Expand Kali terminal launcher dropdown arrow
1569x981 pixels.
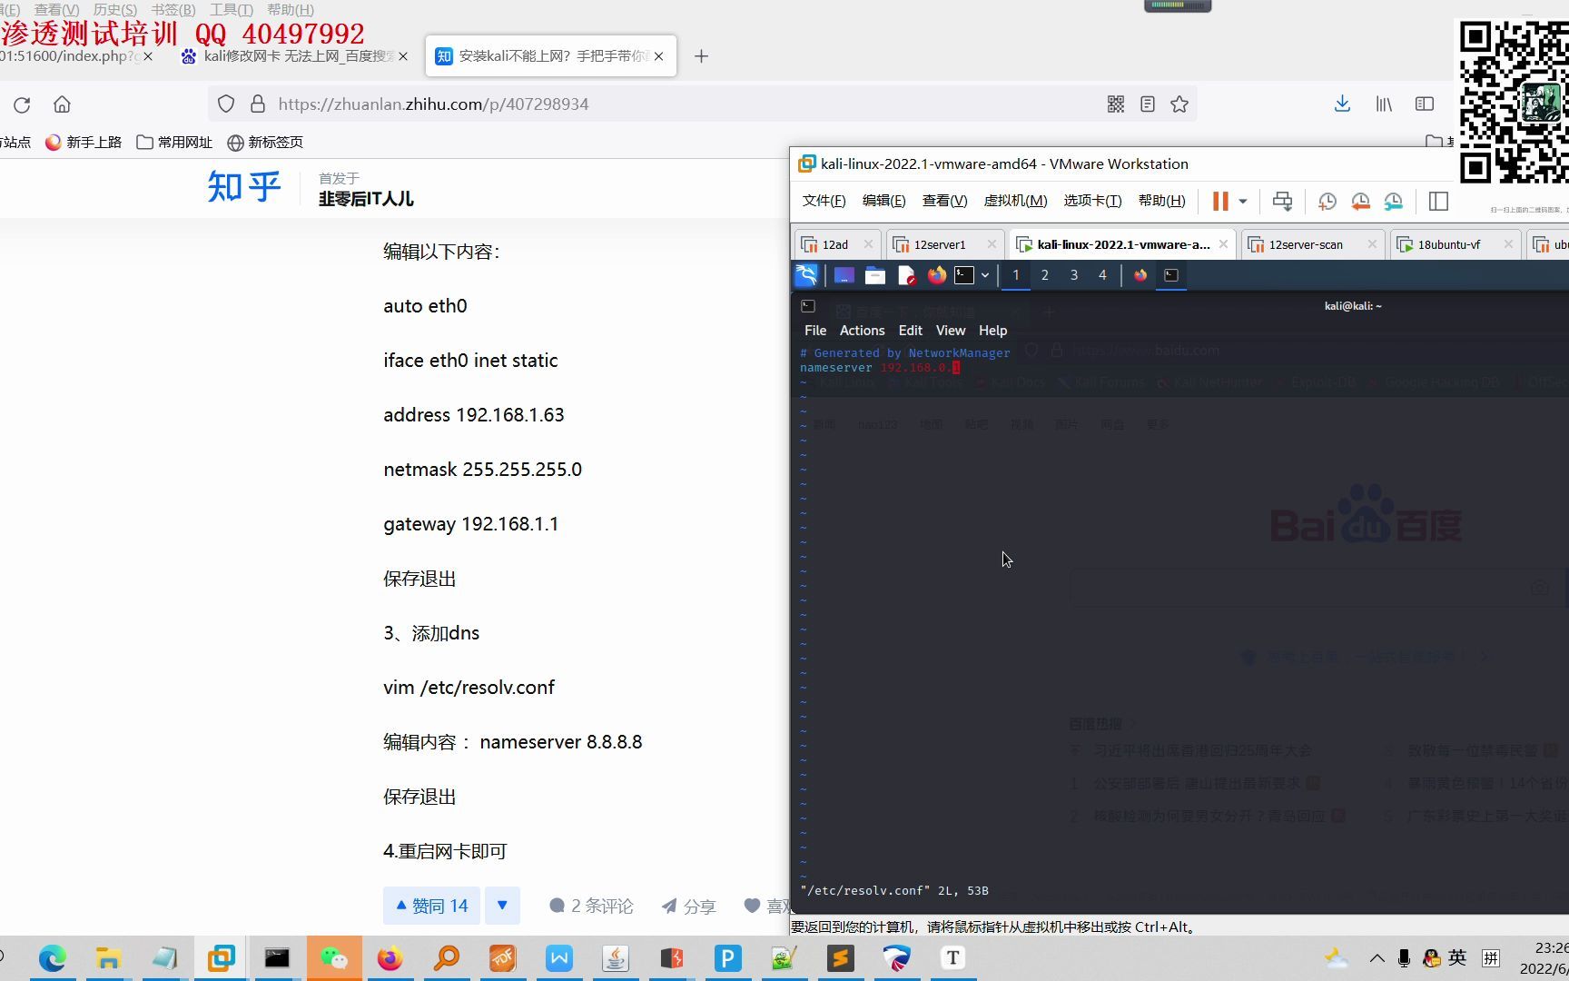click(x=985, y=275)
